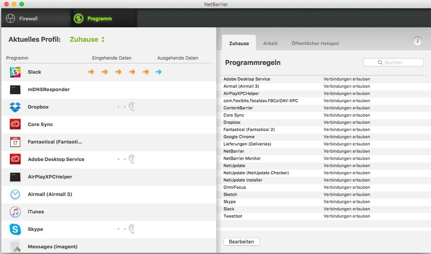
Task: Switch to the Programm tab
Action: [104, 18]
